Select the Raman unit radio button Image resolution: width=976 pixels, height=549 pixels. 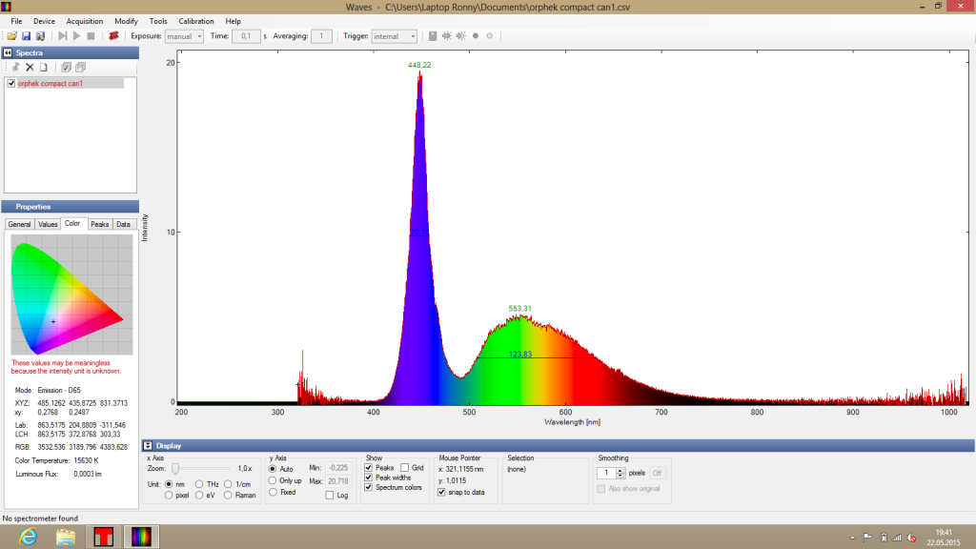tap(228, 496)
